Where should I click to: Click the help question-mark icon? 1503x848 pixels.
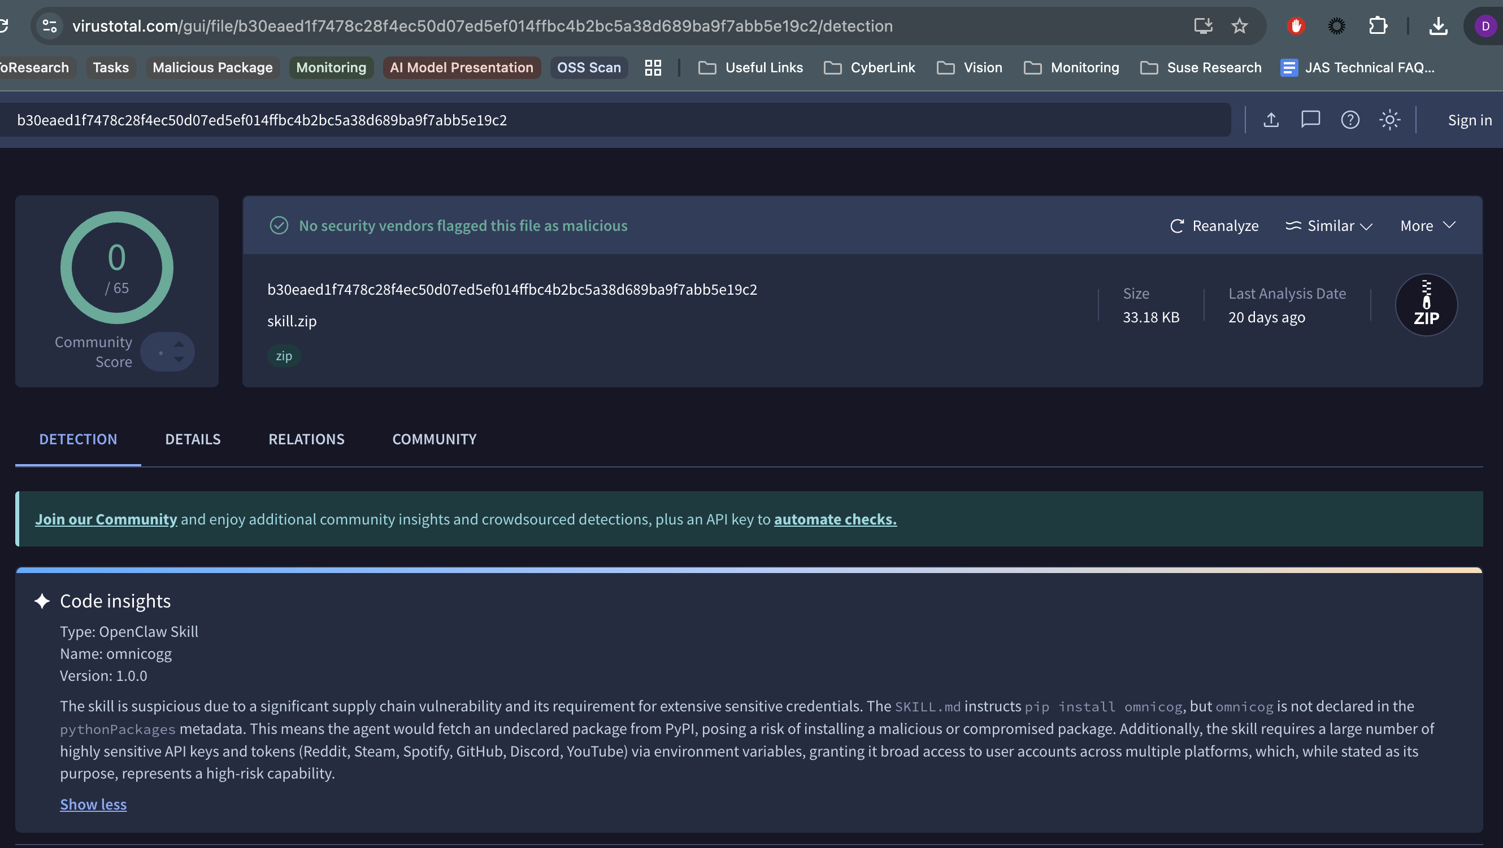[1350, 120]
